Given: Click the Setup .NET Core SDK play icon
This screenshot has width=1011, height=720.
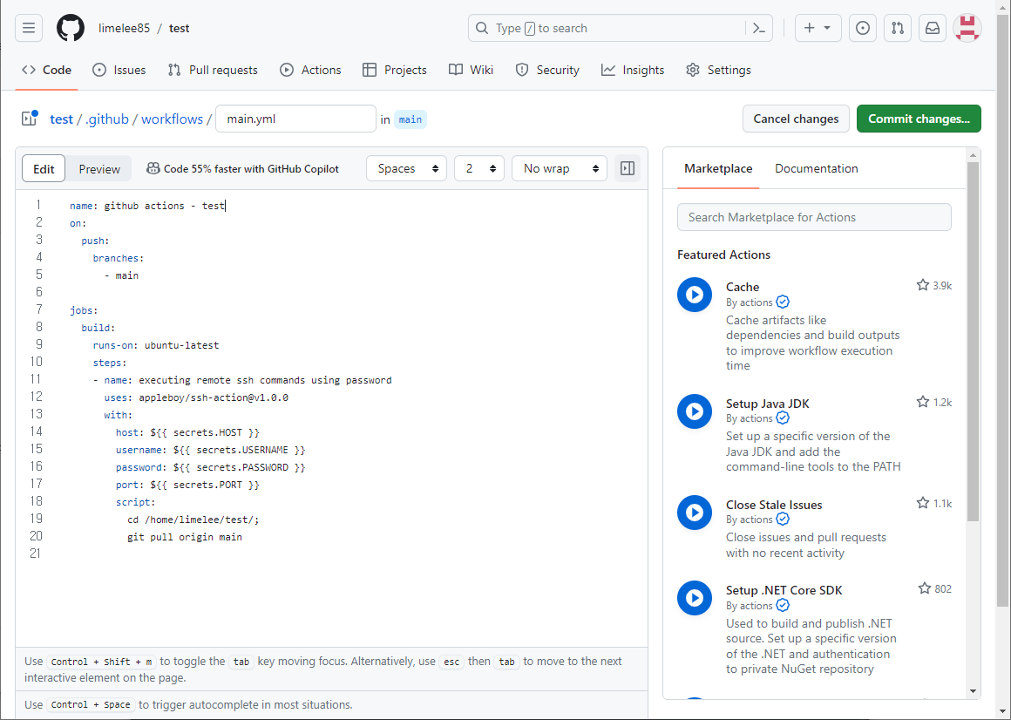Looking at the screenshot, I should (695, 598).
